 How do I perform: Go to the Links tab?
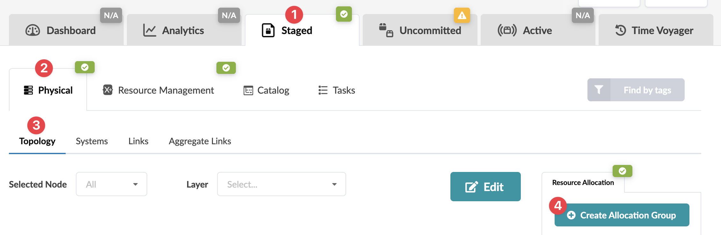[x=138, y=141]
